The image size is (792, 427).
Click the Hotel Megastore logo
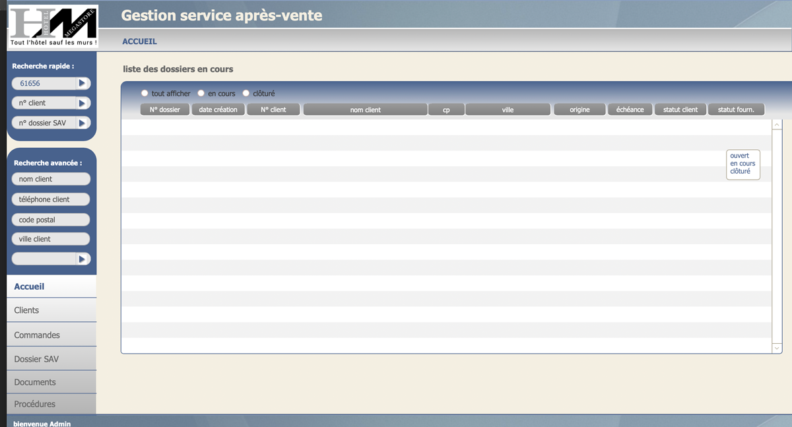[53, 26]
